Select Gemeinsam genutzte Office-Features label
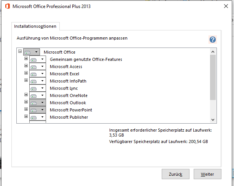This screenshot has height=186, width=234. click(86, 59)
